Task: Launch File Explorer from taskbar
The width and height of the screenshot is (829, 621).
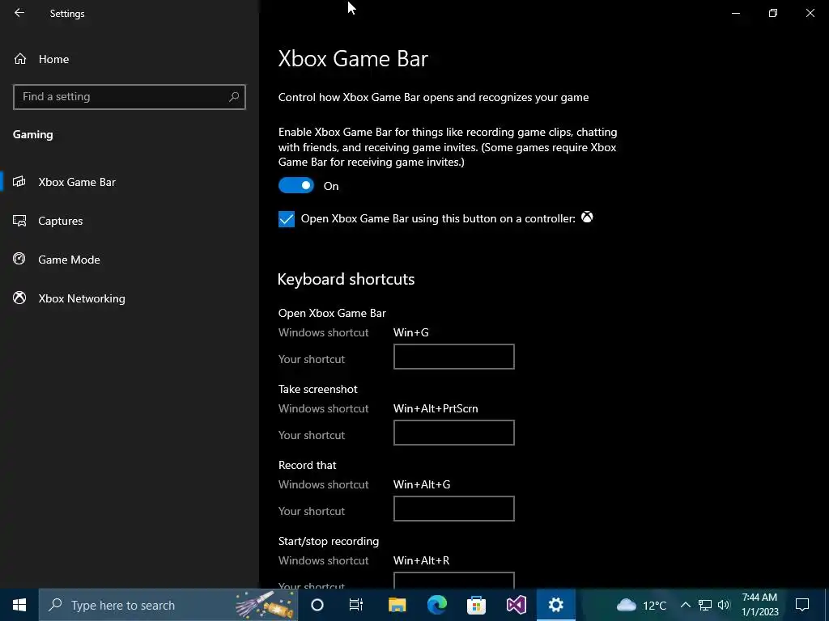Action: (x=397, y=605)
